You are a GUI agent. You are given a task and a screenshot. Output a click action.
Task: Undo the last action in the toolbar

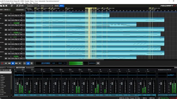click(12, 6)
